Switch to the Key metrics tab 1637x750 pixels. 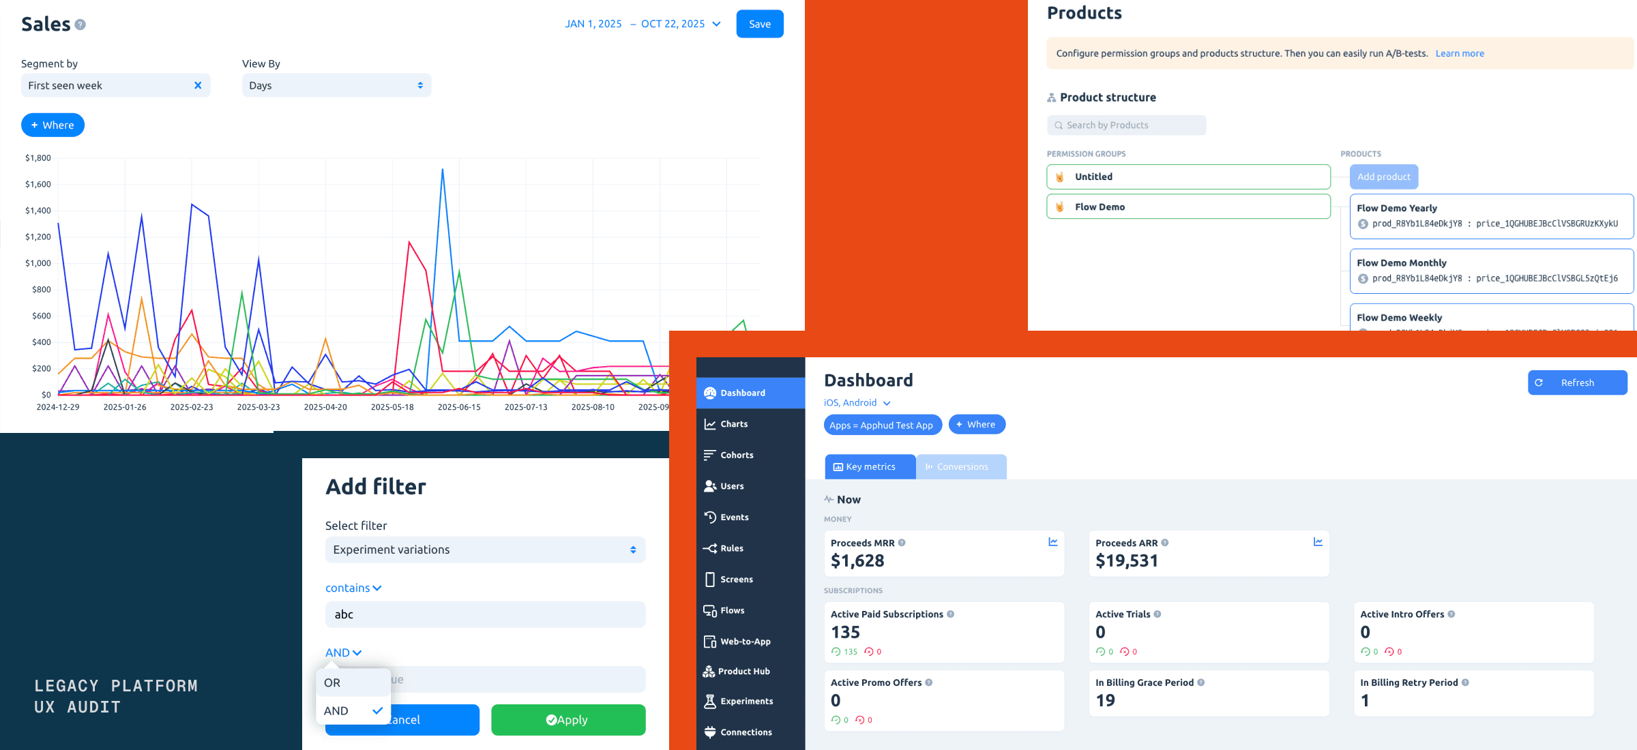(870, 467)
